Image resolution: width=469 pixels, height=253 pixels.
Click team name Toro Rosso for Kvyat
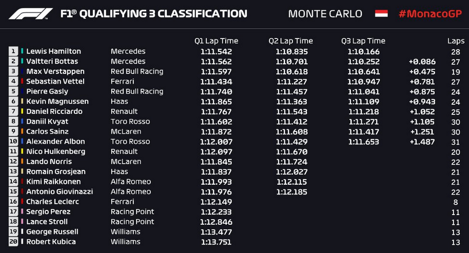(x=130, y=122)
